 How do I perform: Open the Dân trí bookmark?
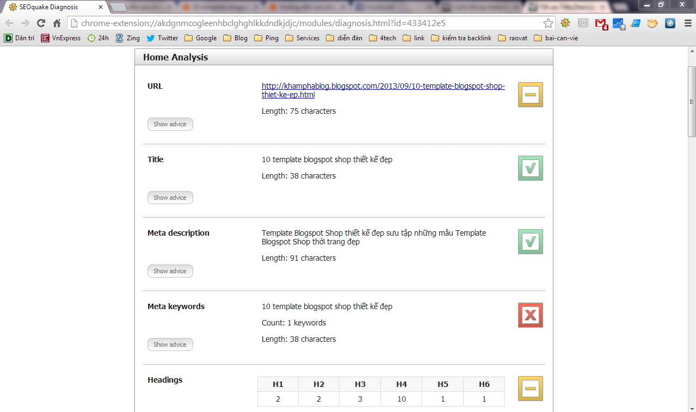click(19, 38)
